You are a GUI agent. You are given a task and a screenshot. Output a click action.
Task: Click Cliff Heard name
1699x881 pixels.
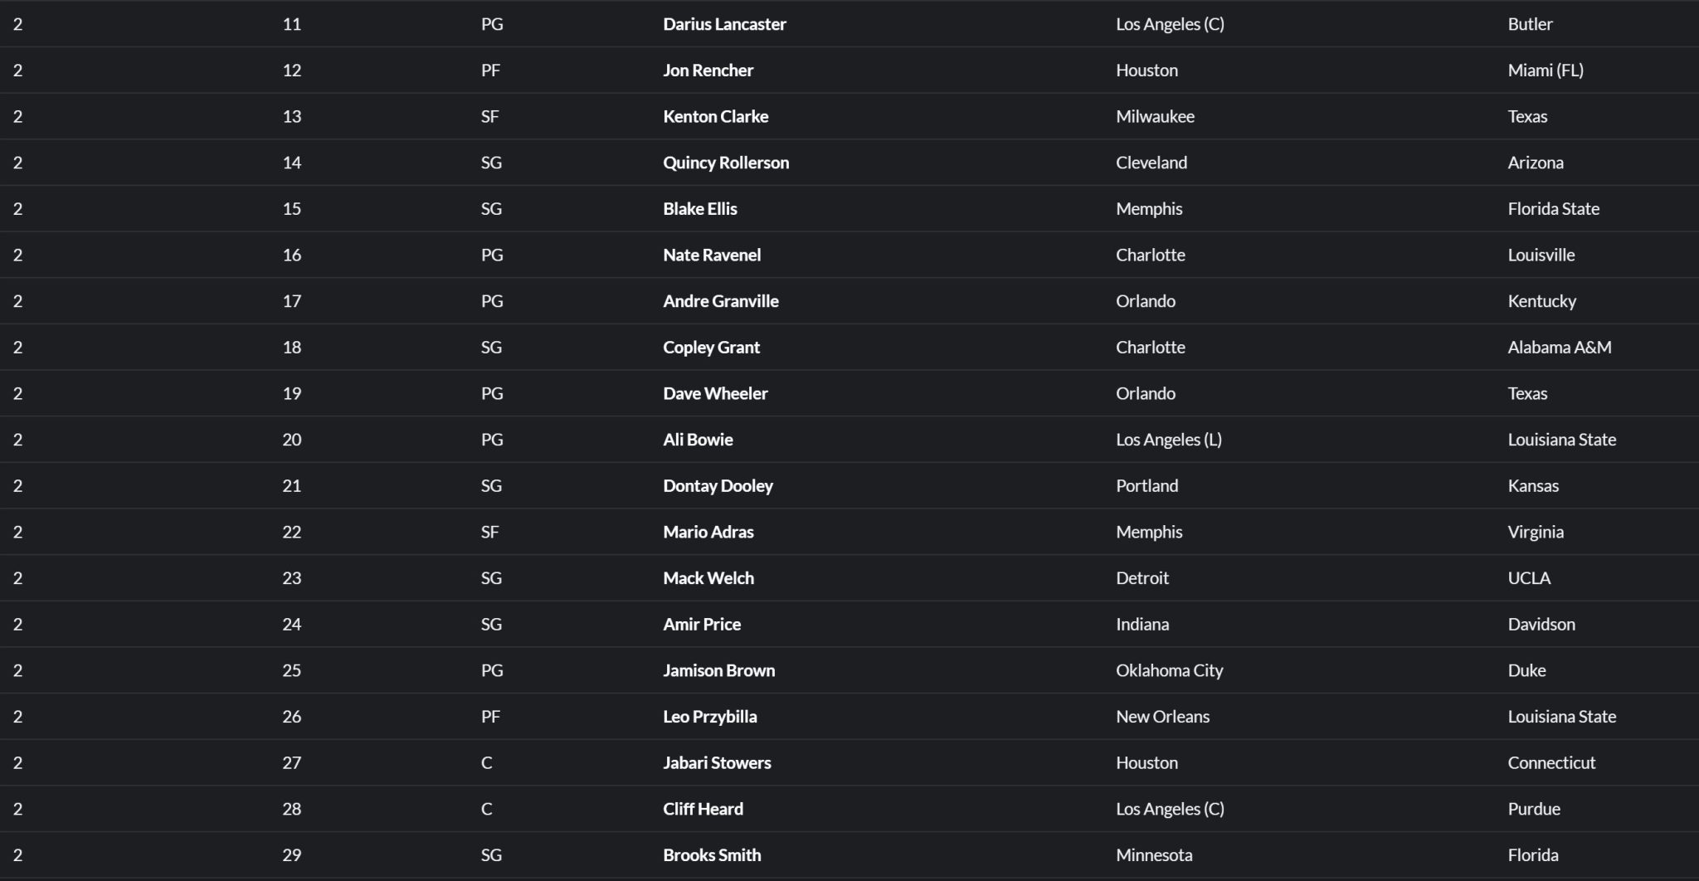[x=703, y=810]
